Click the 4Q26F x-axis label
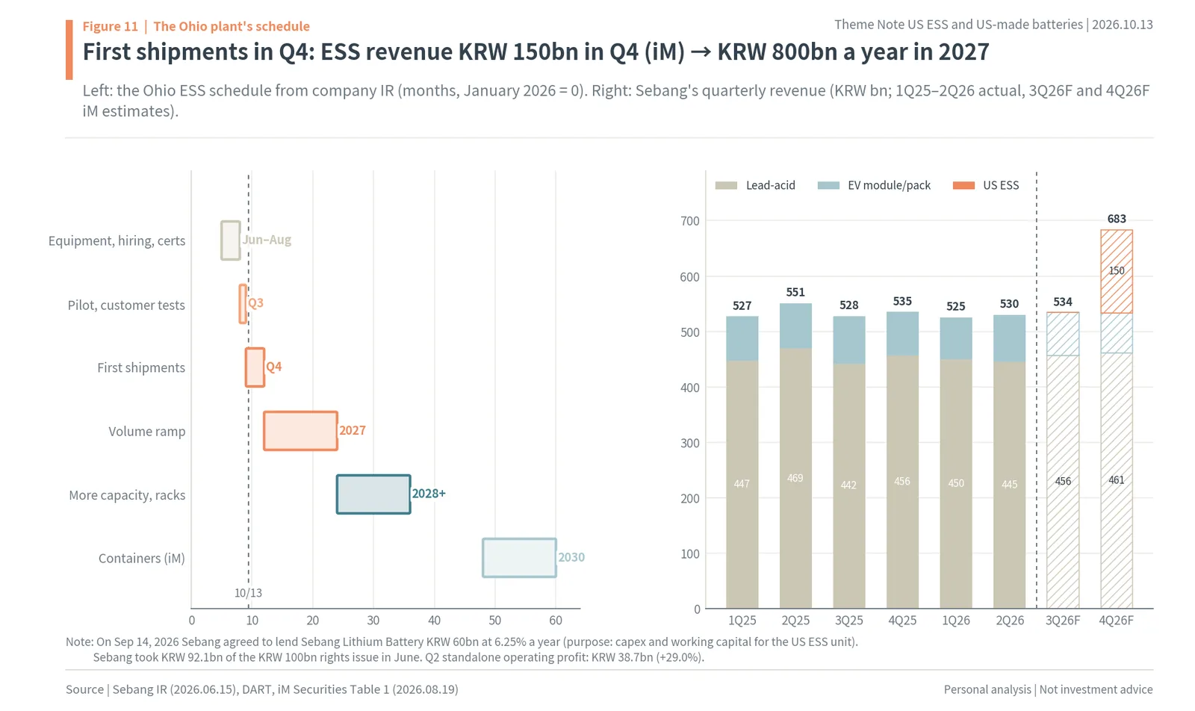The width and height of the screenshot is (1195, 711). (x=1117, y=621)
